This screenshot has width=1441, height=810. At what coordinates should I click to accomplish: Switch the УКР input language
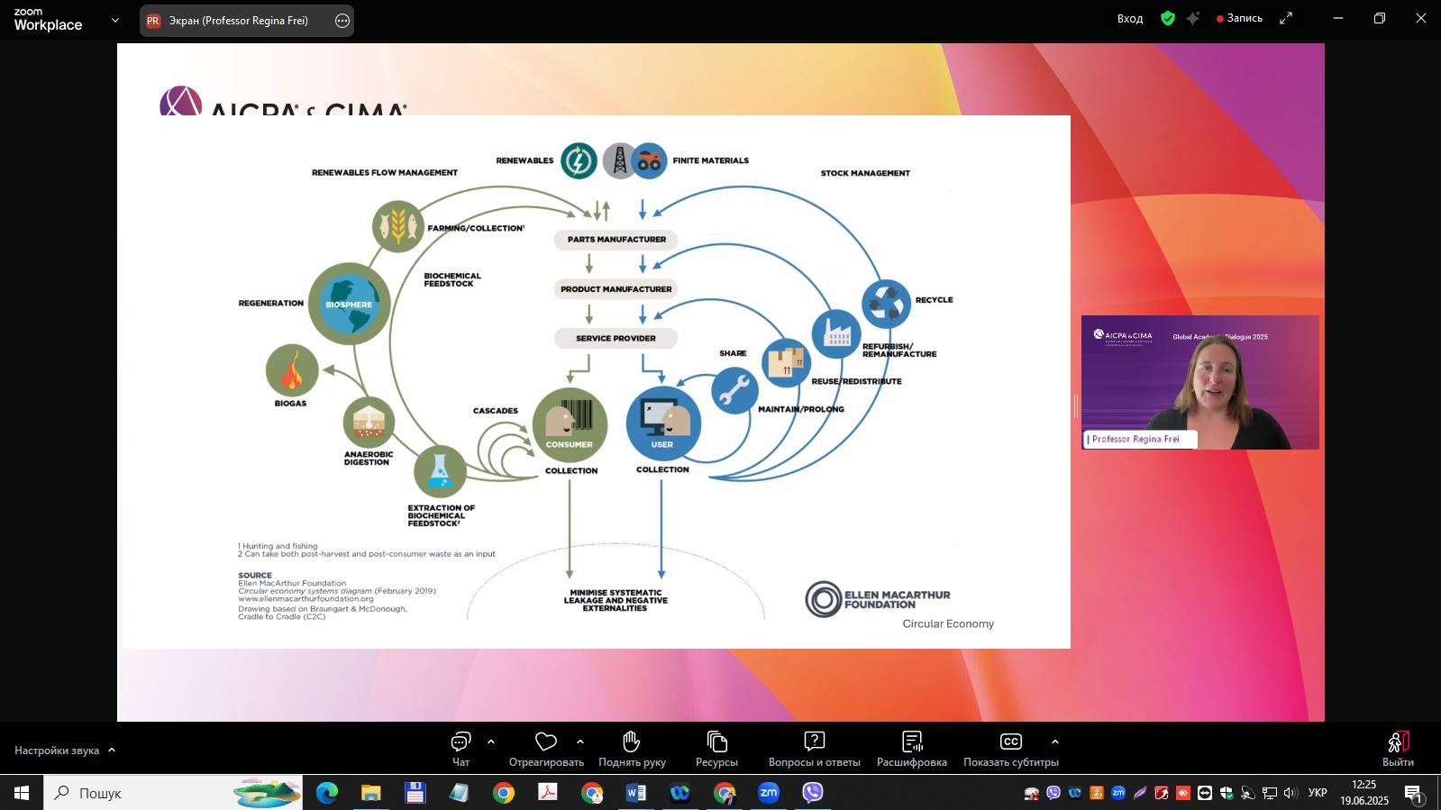pyautogui.click(x=1318, y=793)
